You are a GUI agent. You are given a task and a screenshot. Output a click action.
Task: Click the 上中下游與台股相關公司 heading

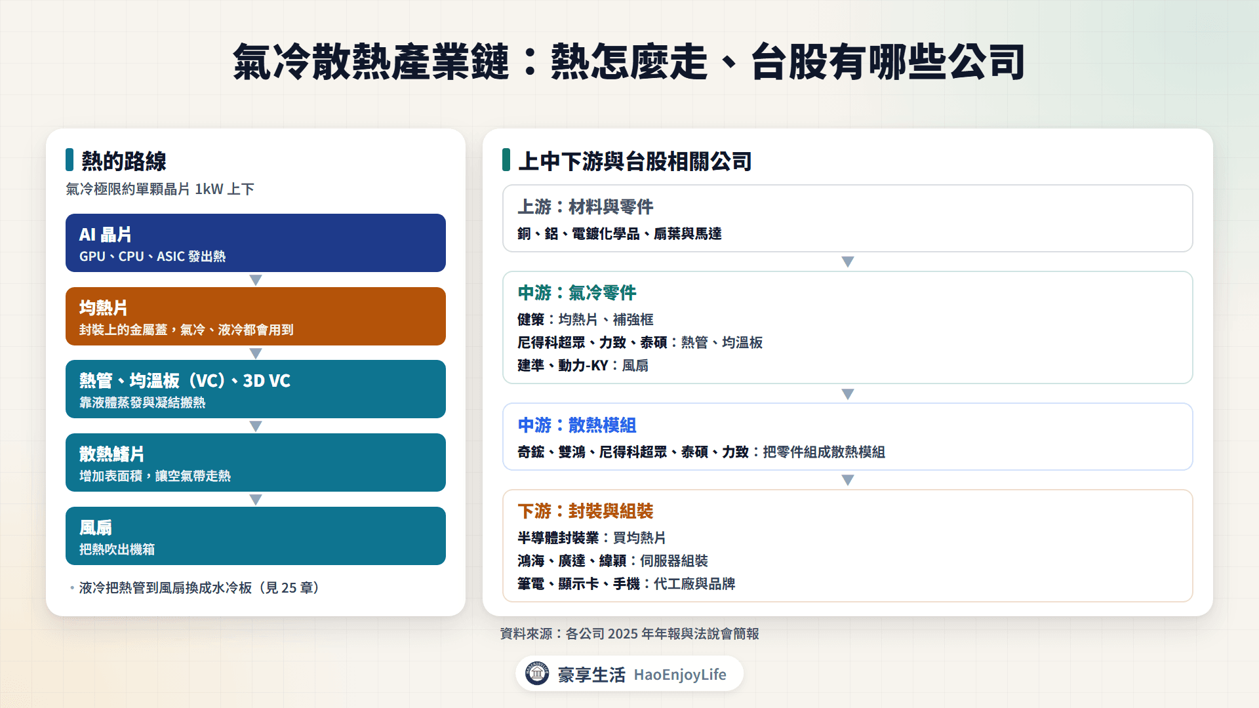635,161
